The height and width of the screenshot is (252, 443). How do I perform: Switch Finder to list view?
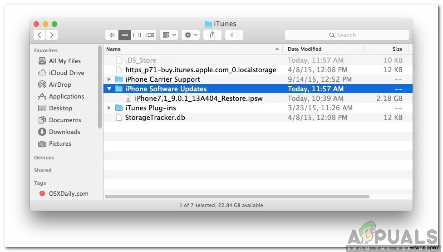(x=124, y=35)
